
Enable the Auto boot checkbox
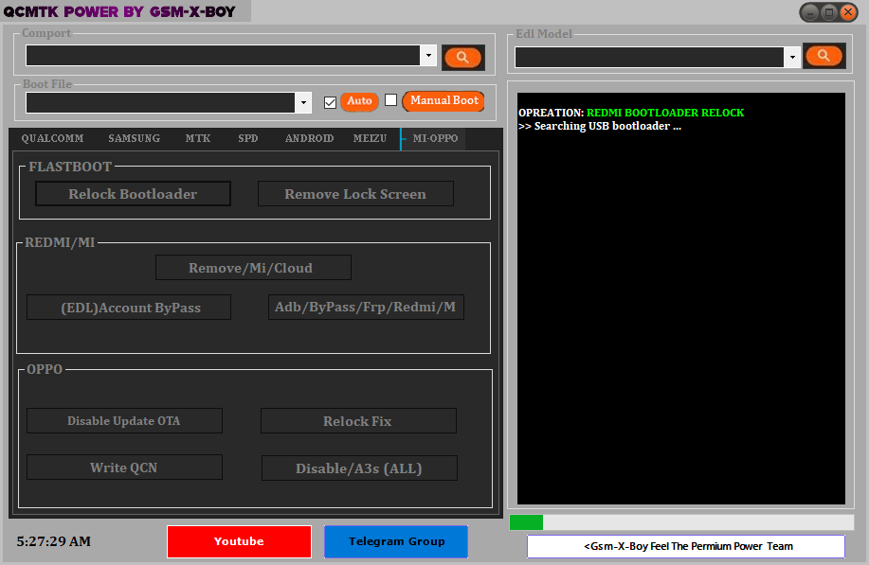click(x=330, y=101)
